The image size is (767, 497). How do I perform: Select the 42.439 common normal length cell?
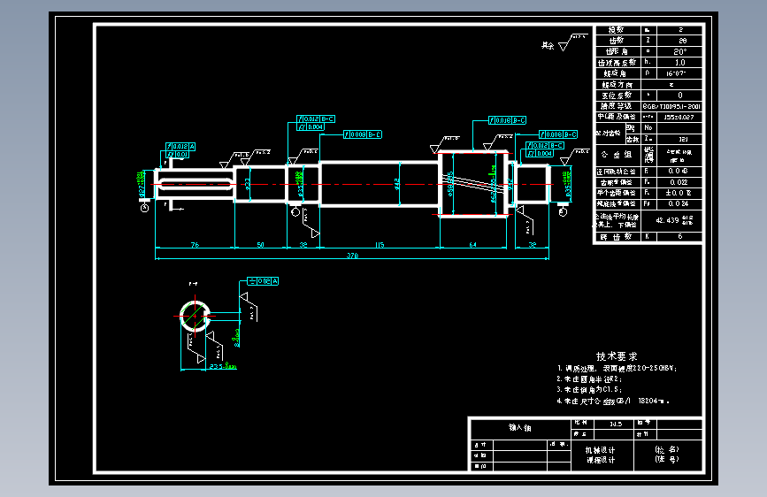coord(671,220)
